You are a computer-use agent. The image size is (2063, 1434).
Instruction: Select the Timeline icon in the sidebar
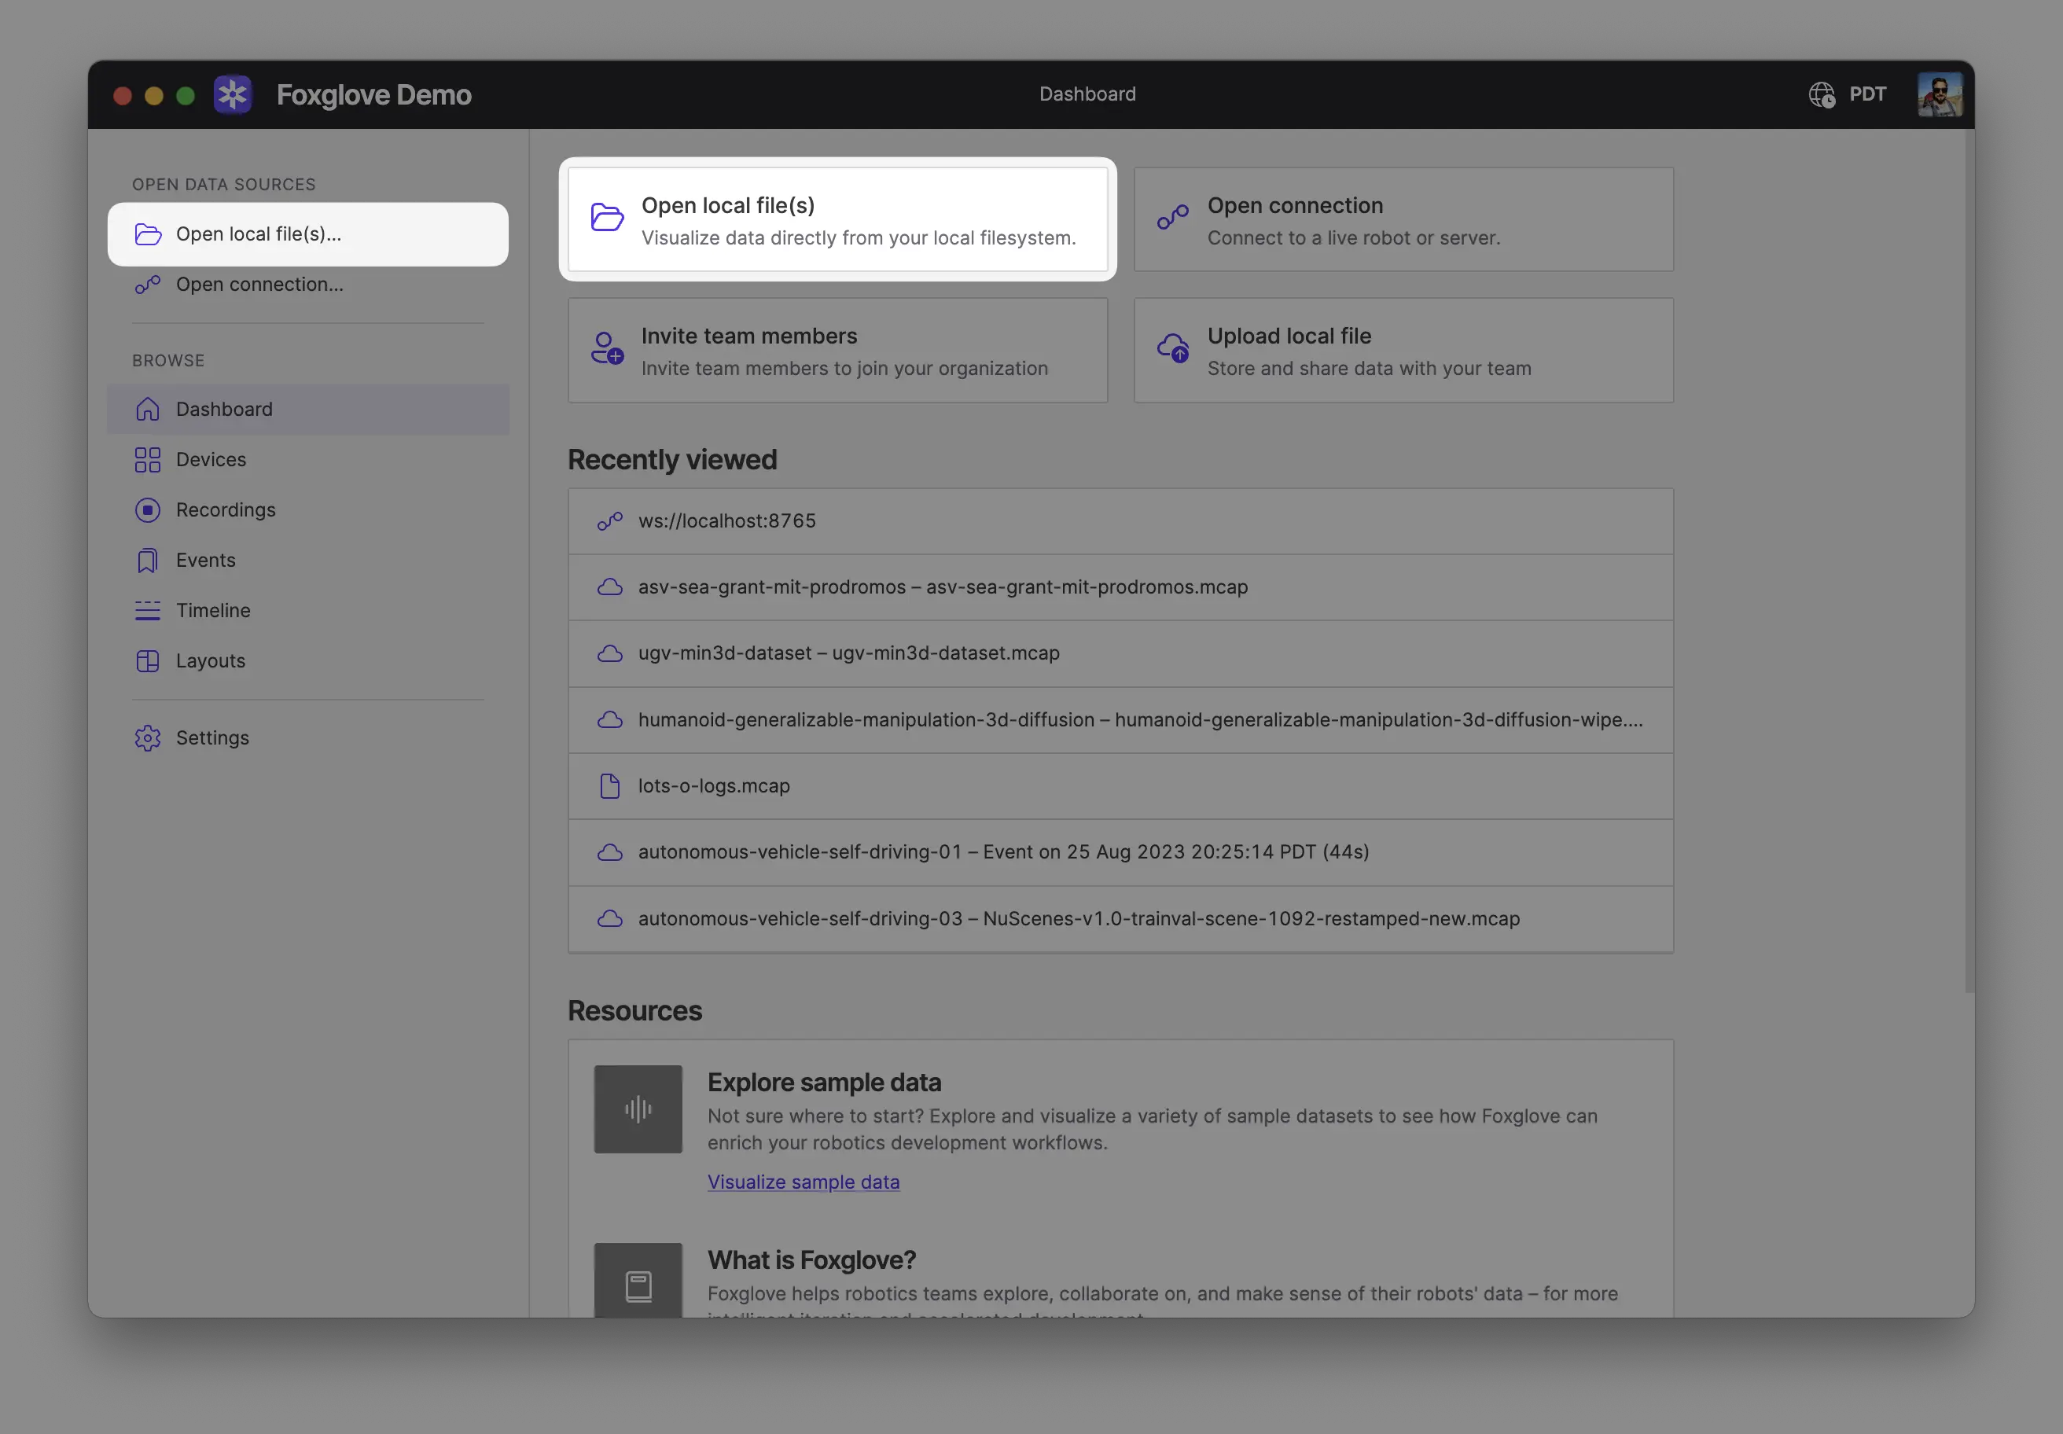pyautogui.click(x=147, y=610)
